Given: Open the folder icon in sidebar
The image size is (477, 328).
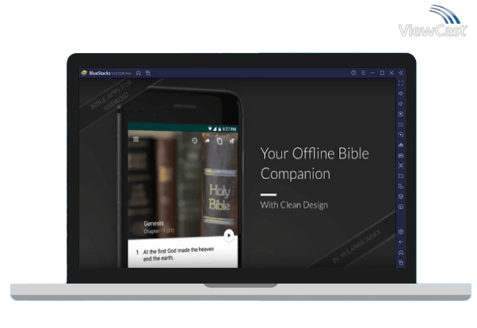Looking at the screenshot, I should pos(401,176).
